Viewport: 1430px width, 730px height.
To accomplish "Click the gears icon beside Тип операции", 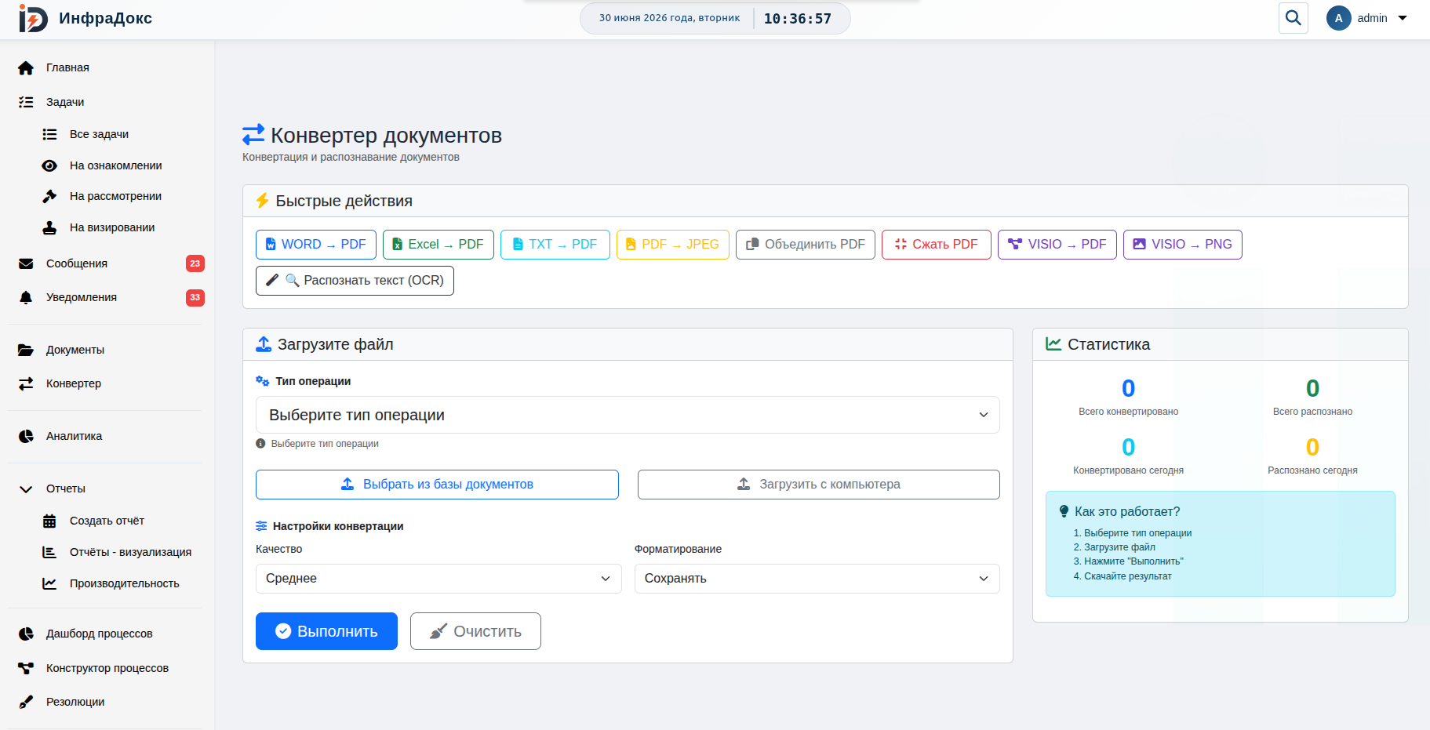I will 263,381.
